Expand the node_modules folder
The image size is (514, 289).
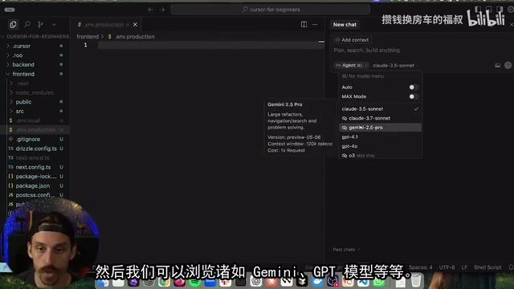[35, 93]
